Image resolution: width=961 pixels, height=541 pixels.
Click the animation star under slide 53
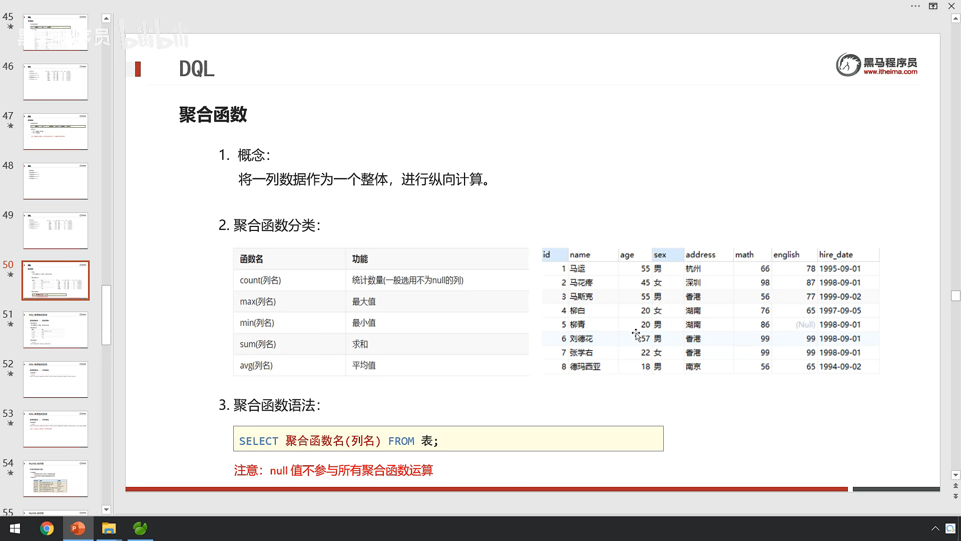tap(10, 423)
